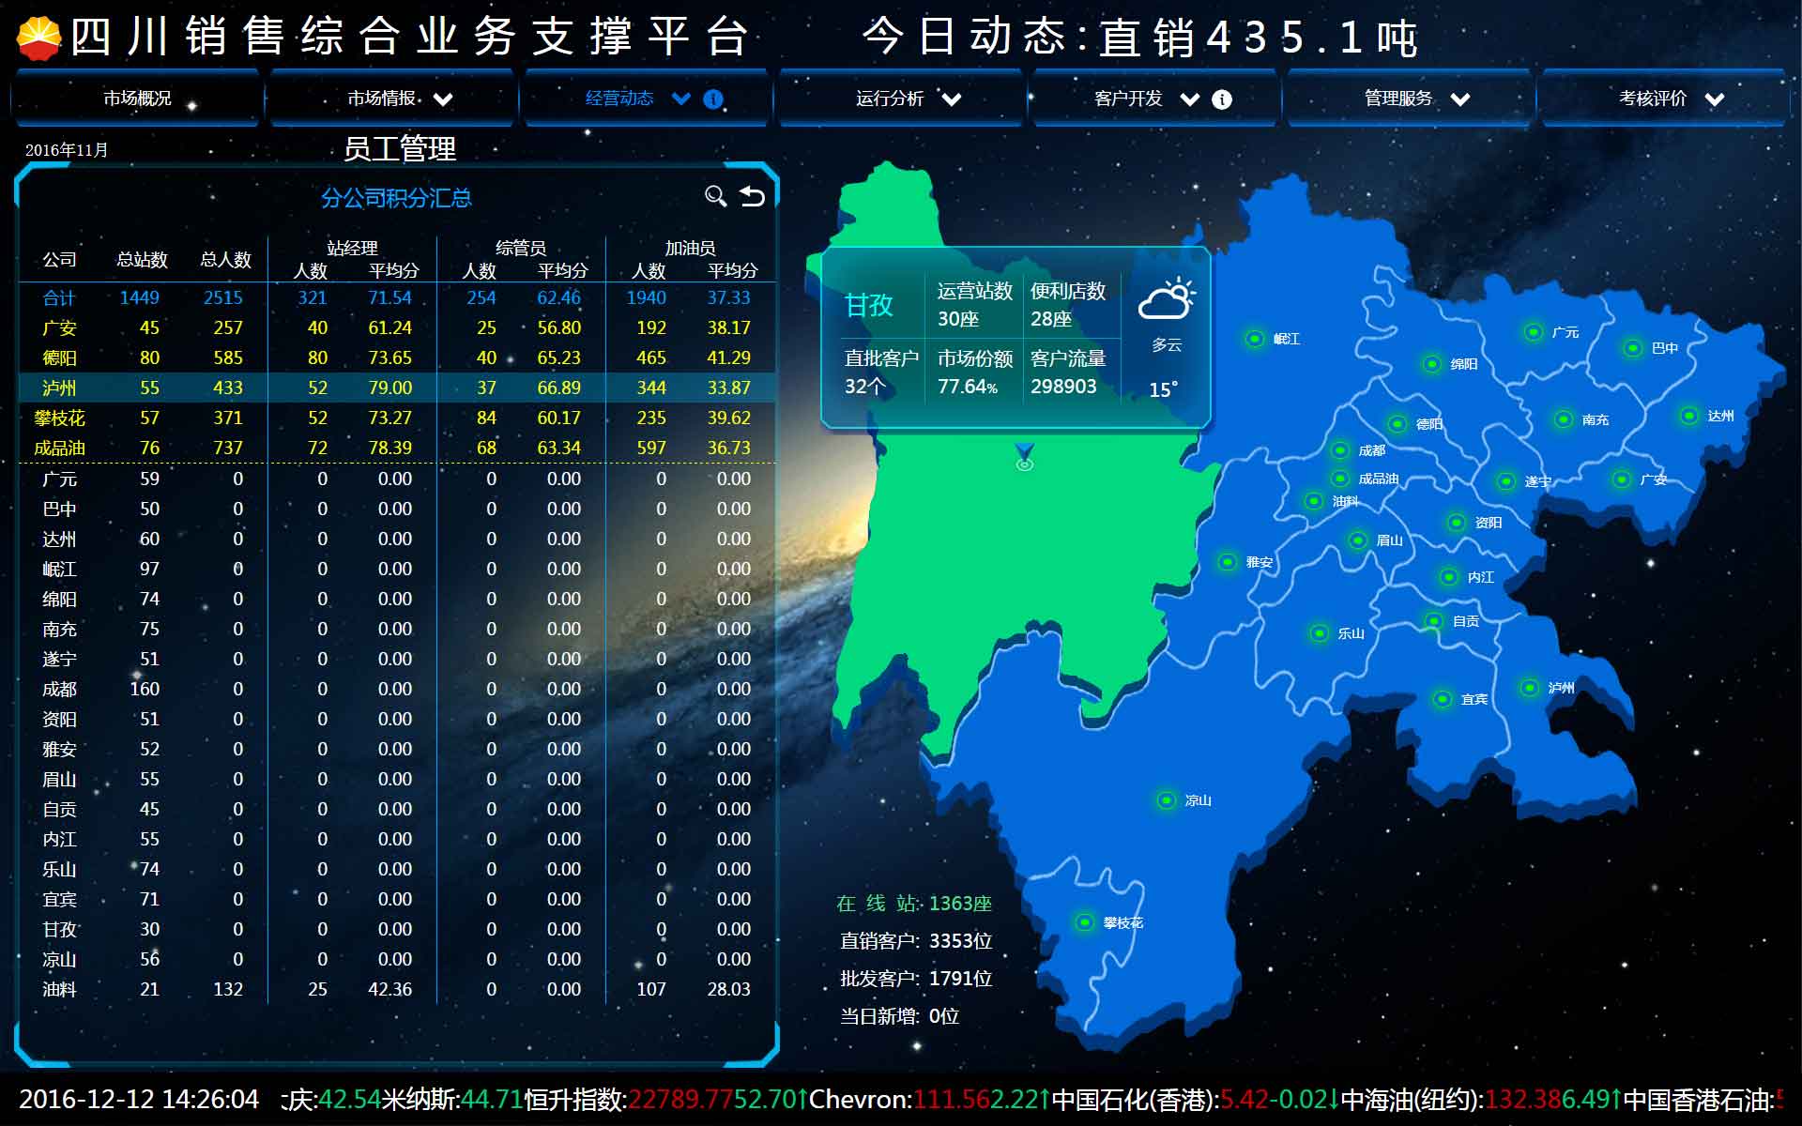Click info icon next to 经营动态
1802x1126 pixels.
pyautogui.click(x=713, y=99)
